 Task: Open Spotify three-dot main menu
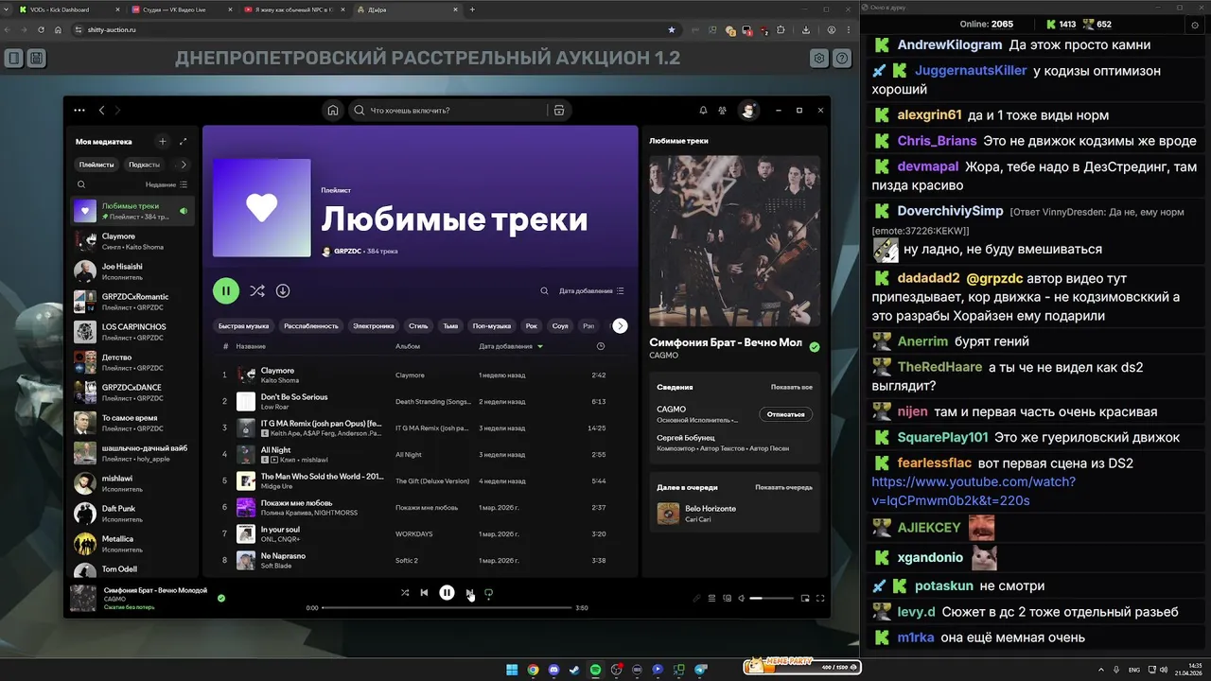click(x=79, y=111)
